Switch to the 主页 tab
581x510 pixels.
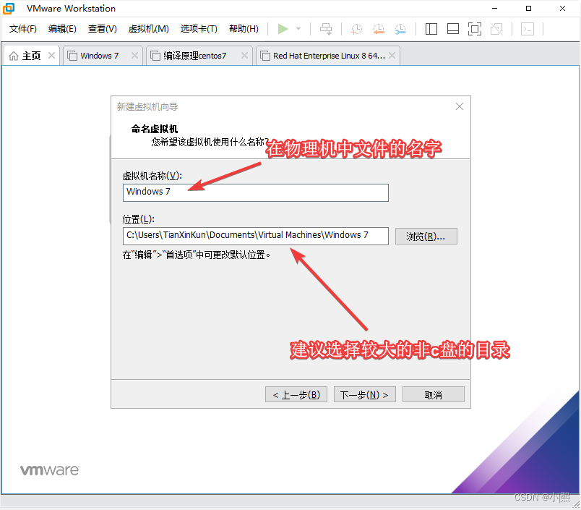click(x=31, y=56)
